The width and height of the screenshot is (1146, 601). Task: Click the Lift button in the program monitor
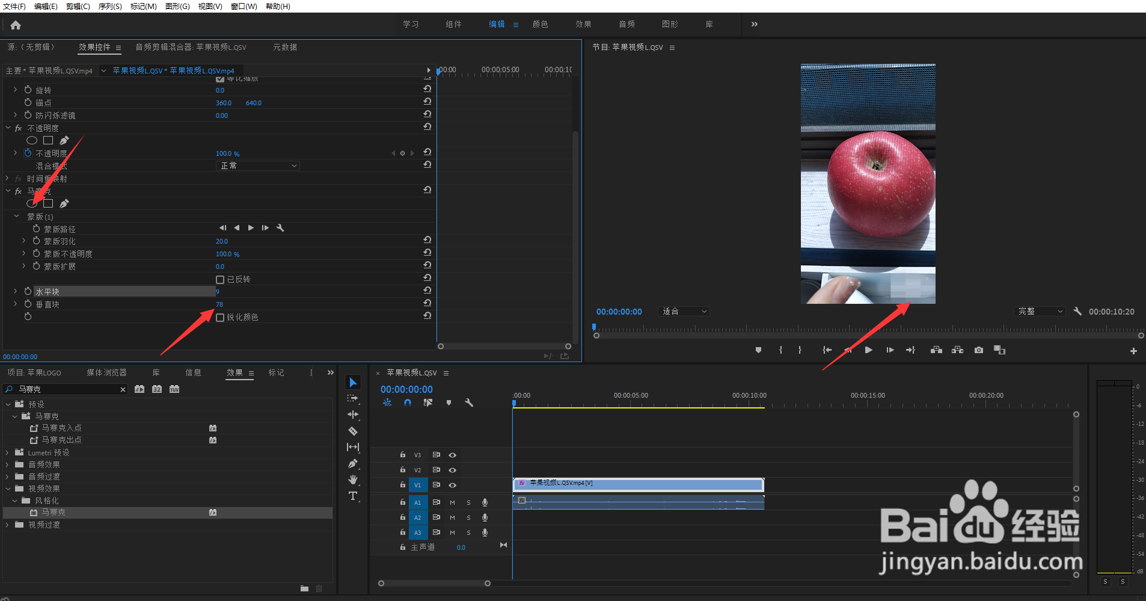click(936, 350)
